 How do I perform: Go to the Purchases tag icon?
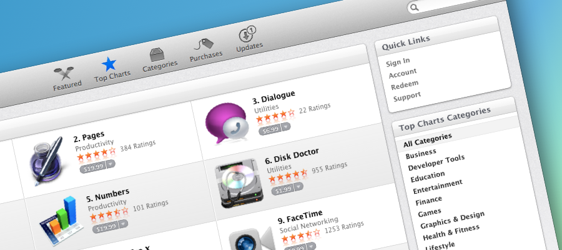pyautogui.click(x=204, y=45)
